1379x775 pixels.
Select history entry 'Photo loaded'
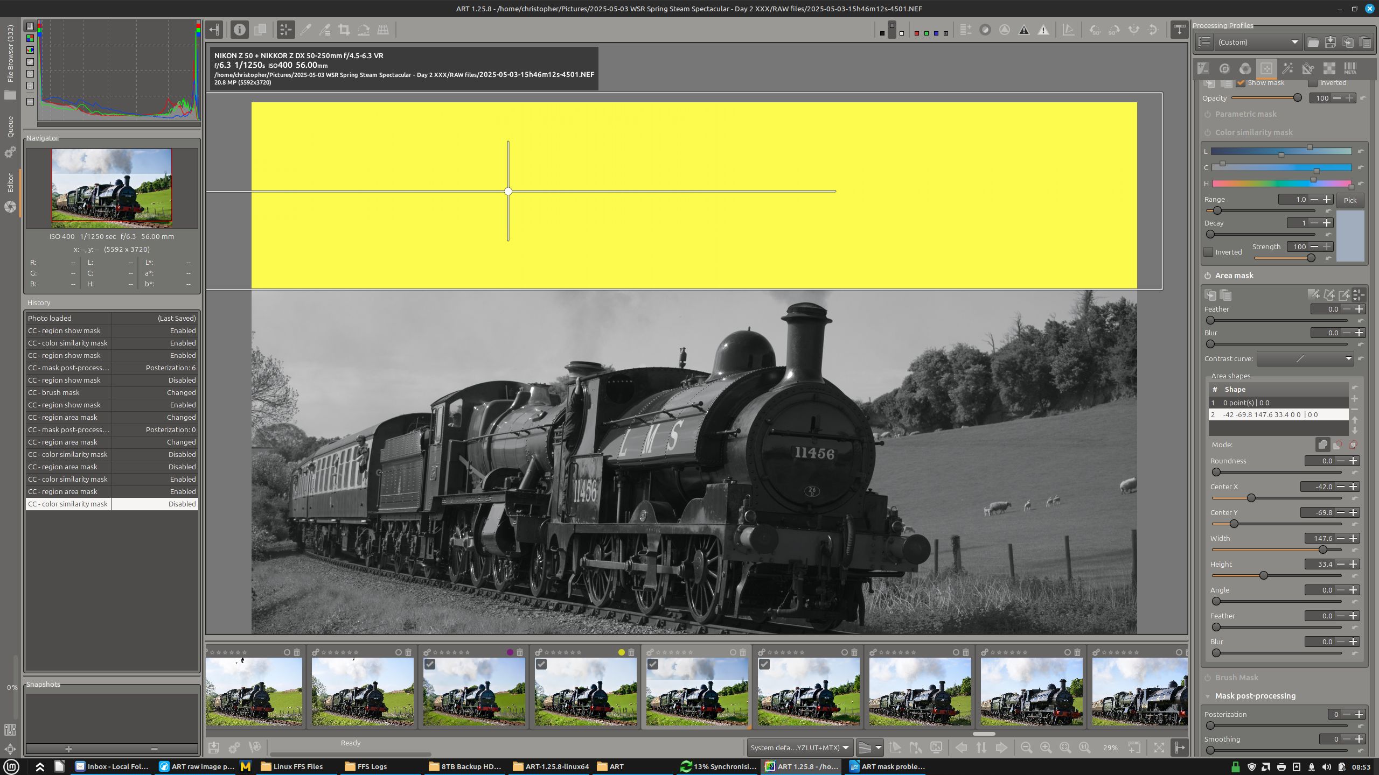112,318
